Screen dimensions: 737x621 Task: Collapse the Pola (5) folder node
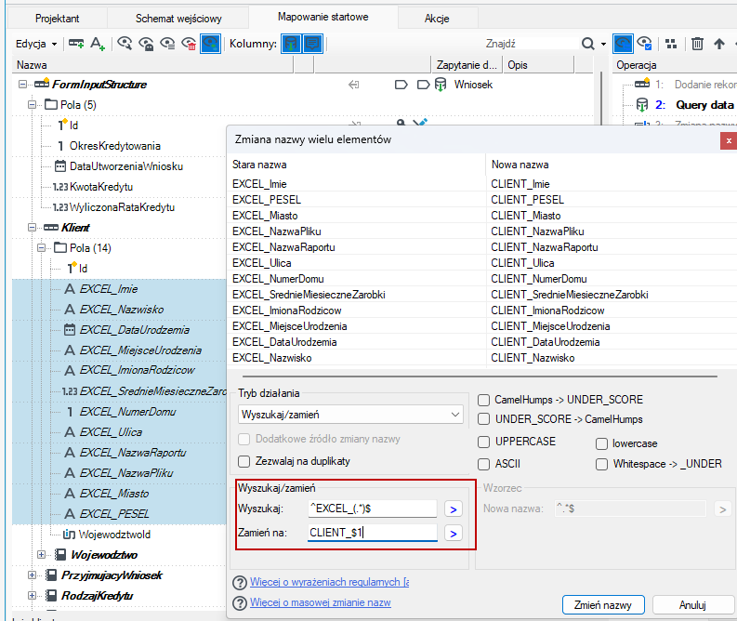(x=32, y=105)
